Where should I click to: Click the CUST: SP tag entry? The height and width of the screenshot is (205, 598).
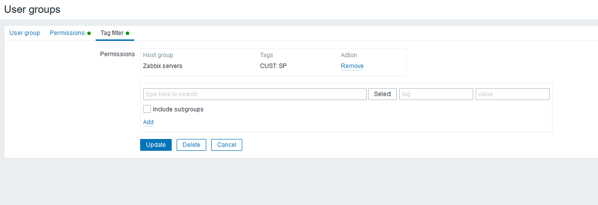[273, 66]
